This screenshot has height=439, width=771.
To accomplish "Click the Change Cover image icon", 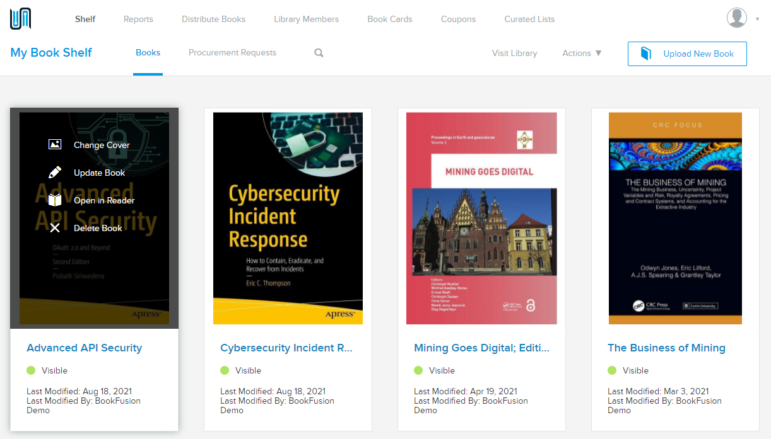I will [x=55, y=145].
